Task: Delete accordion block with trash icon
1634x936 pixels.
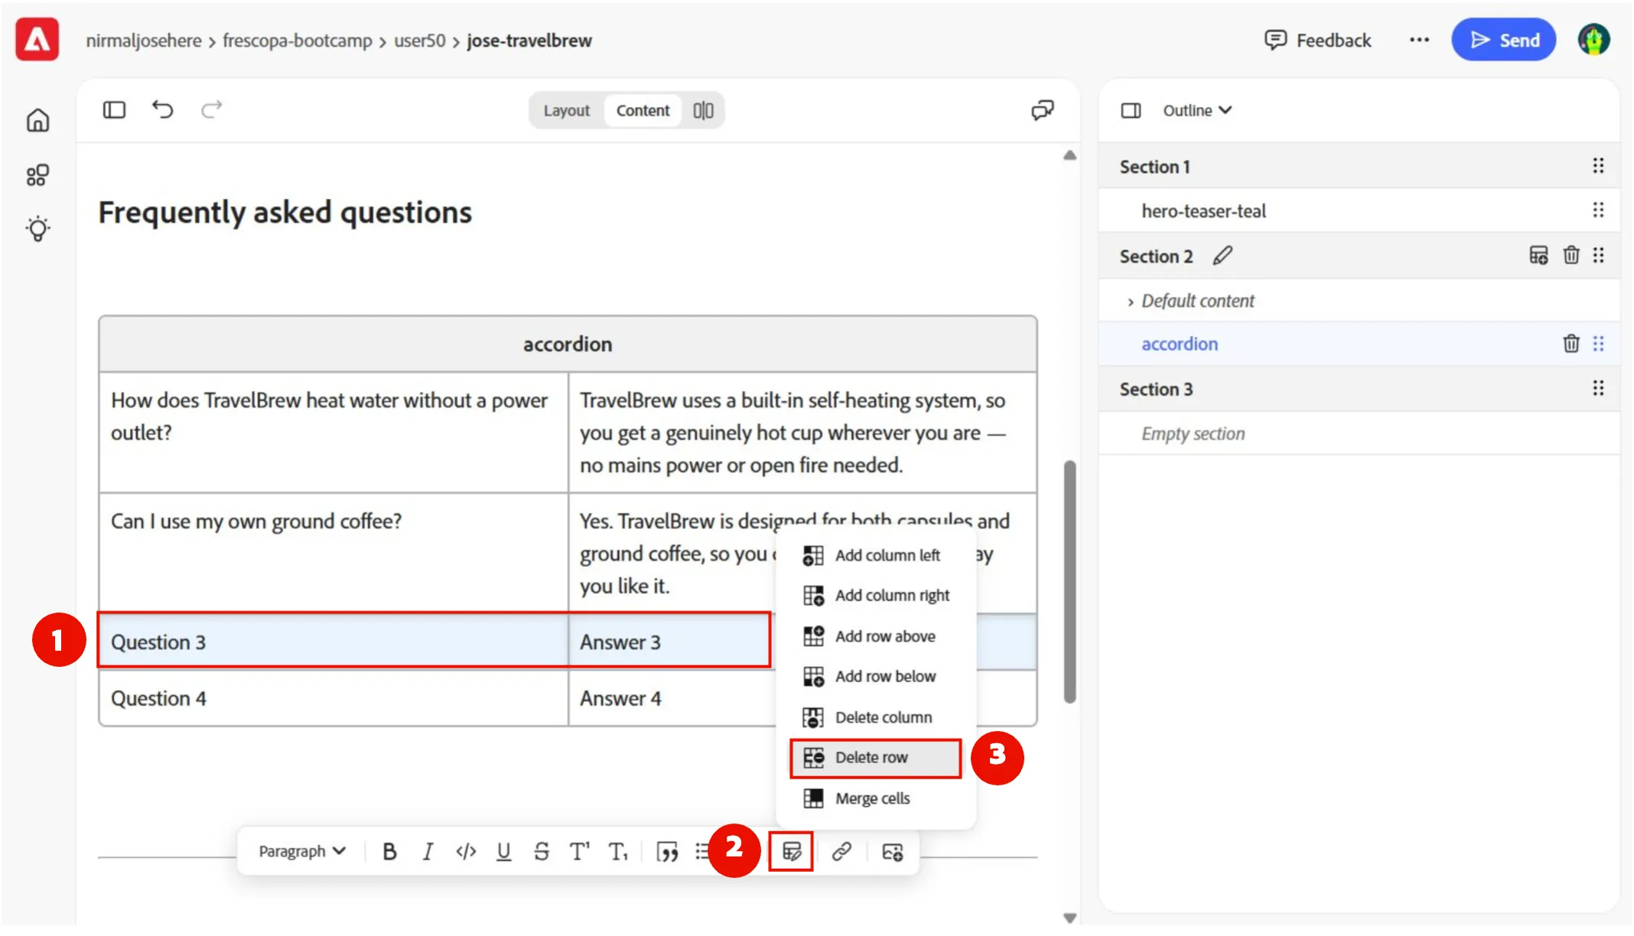Action: (x=1571, y=344)
